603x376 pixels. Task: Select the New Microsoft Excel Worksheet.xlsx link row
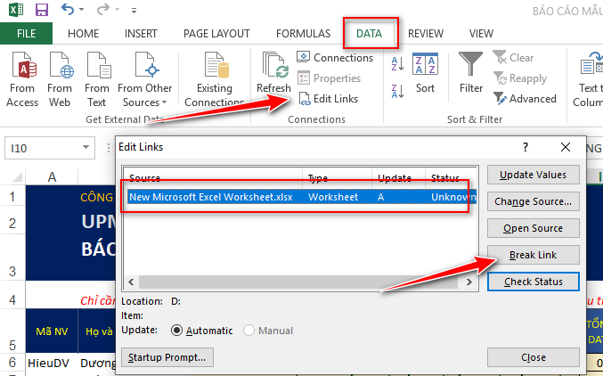pos(302,197)
